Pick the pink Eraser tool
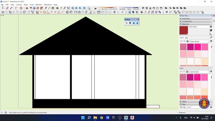Image resolution: width=215 pixels, height=121 pixels. point(7,8)
